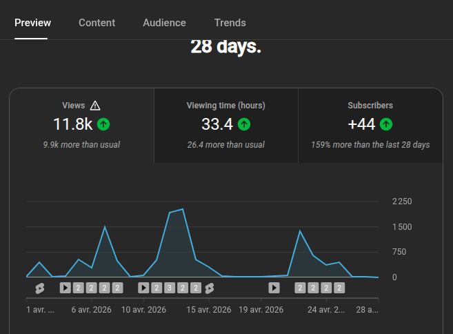Open the '3' videos published marker
453x334 pixels.
click(x=170, y=288)
